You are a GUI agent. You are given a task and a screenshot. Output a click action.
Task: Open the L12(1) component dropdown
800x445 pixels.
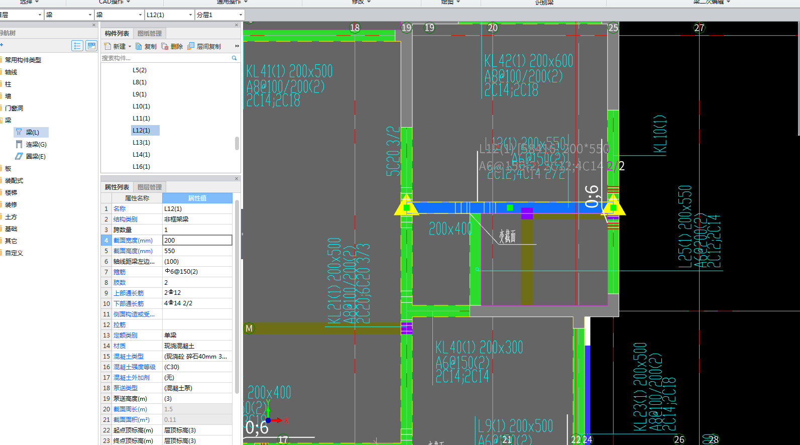pyautogui.click(x=190, y=15)
